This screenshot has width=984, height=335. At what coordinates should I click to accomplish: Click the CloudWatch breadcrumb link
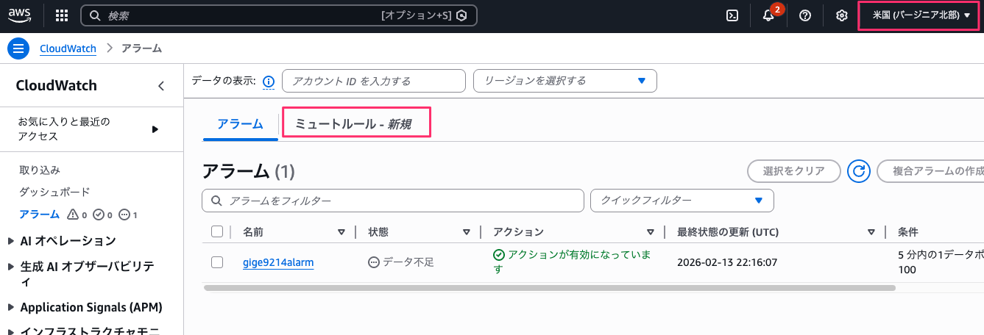coord(68,48)
